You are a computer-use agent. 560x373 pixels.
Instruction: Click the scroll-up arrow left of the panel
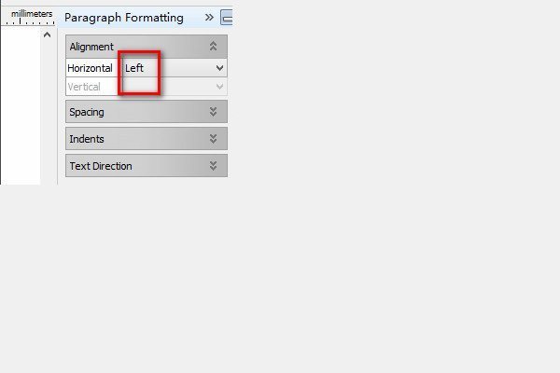click(47, 35)
